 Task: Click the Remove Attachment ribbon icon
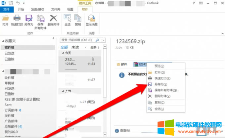tap(53, 18)
